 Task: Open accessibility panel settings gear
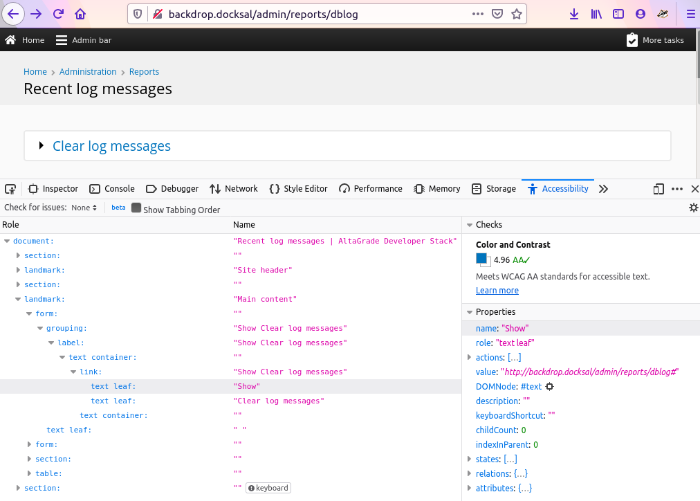[693, 208]
